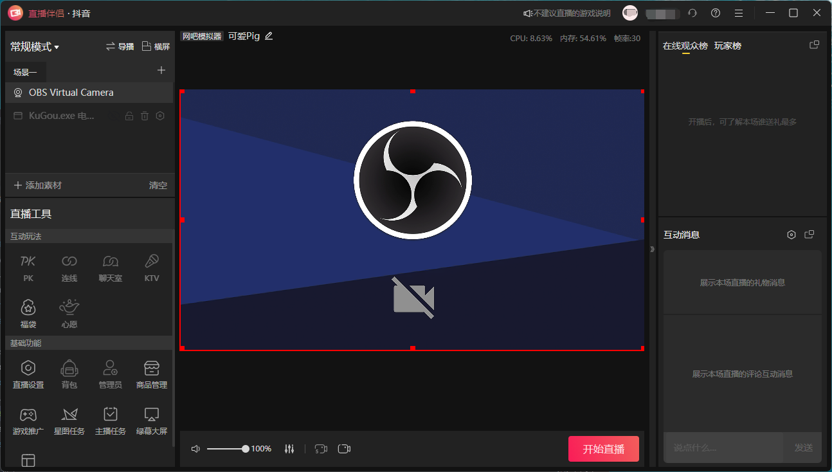Switch to 在线观众榜 tab

pyautogui.click(x=685, y=46)
